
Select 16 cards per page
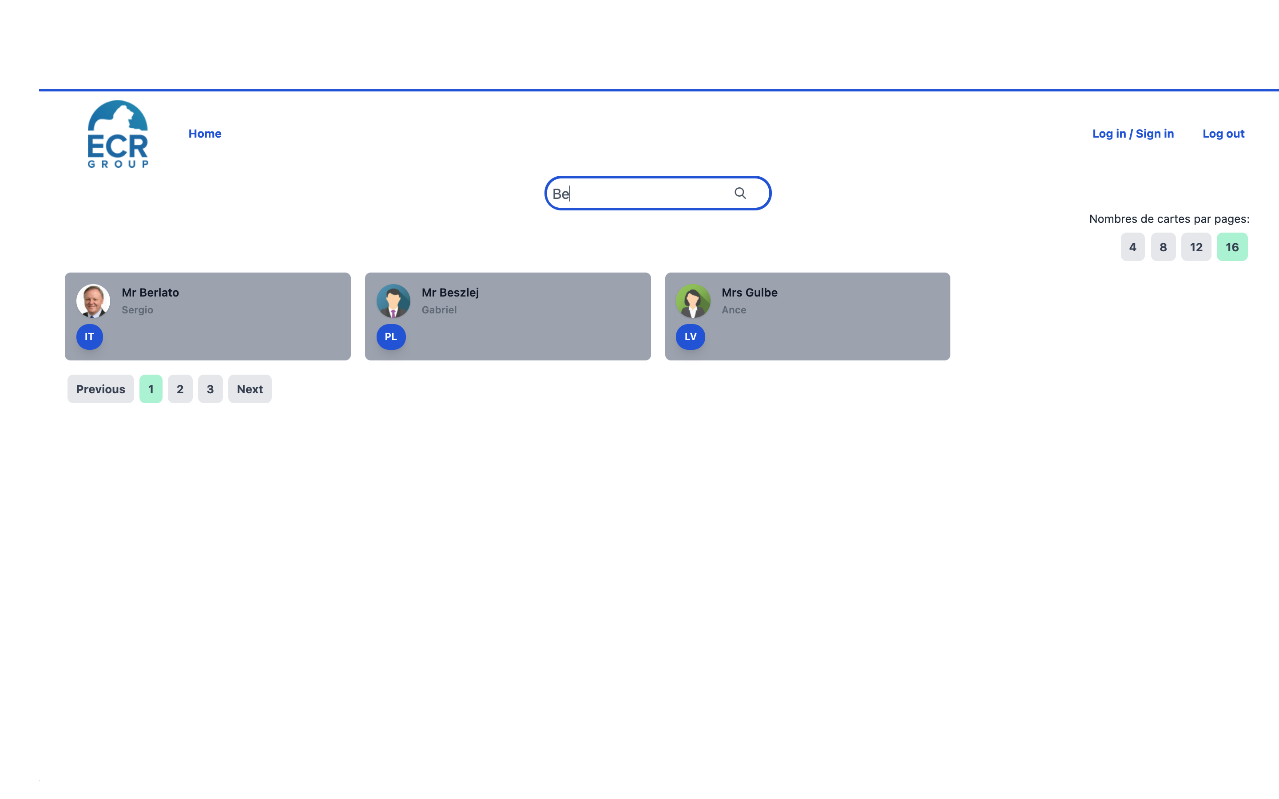(1231, 247)
